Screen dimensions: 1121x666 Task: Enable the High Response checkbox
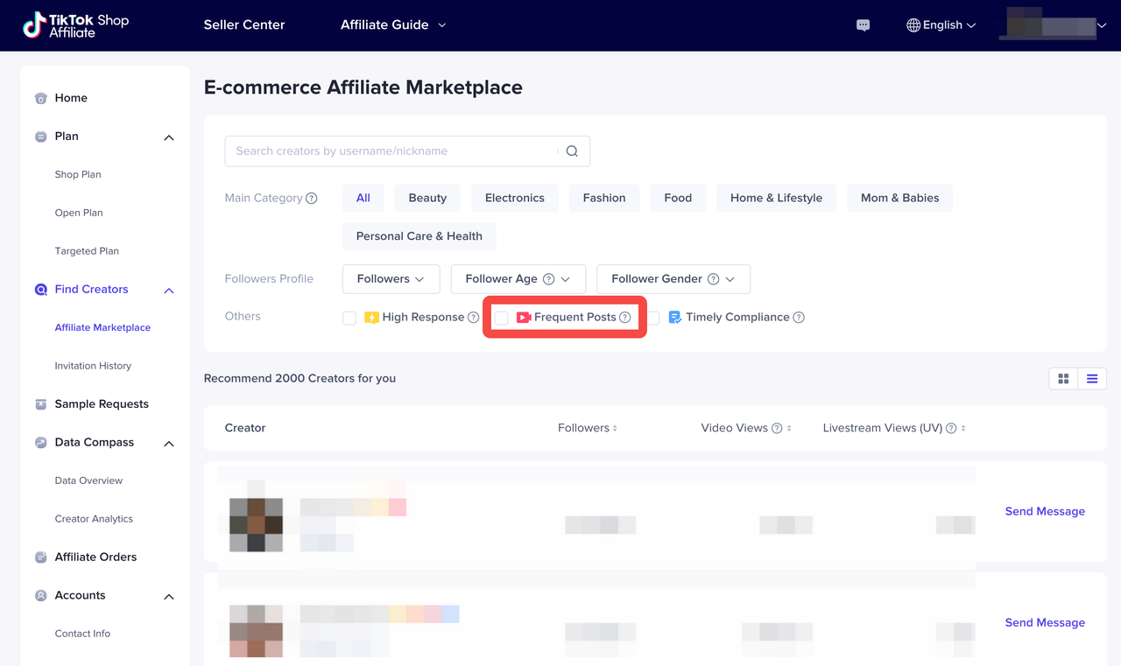(x=349, y=318)
